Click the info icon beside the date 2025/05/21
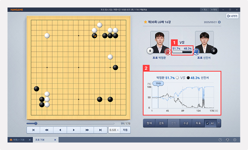Image resolution: width=248 pixels, height=150 pixels. click(x=219, y=22)
